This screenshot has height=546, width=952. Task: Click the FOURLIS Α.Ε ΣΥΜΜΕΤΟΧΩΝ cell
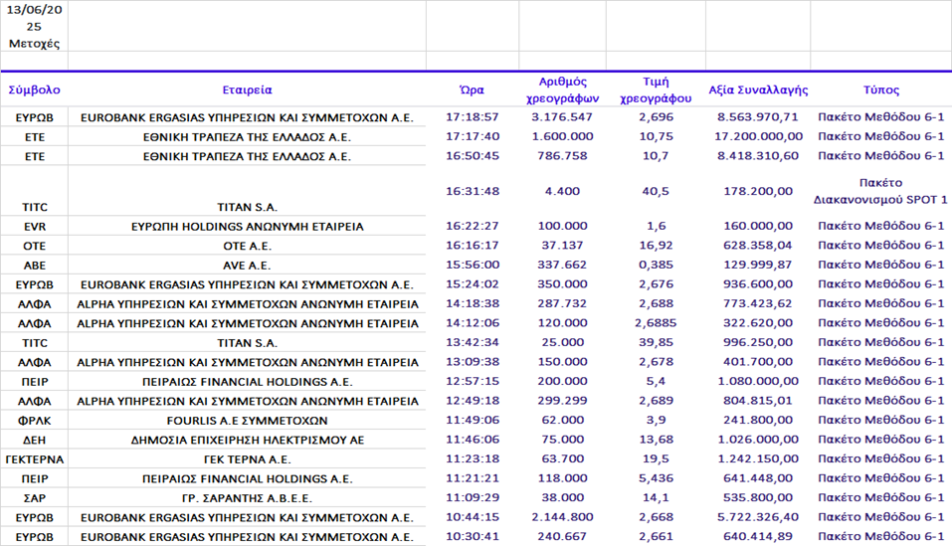point(247,421)
